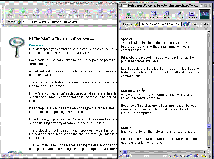The width and height of the screenshot is (214, 159).
Task: Click My Netscape in Chapter 09 window
Action: click(75, 12)
